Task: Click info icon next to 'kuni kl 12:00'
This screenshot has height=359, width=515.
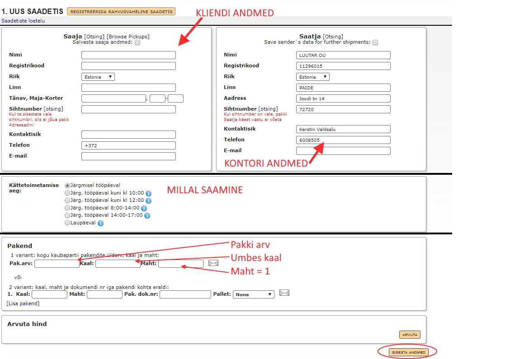Action: click(148, 200)
